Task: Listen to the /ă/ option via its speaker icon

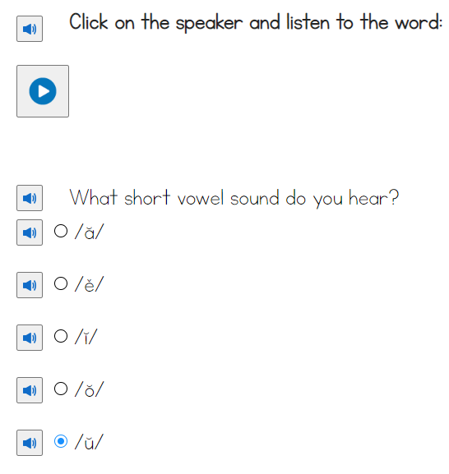Action: [30, 232]
